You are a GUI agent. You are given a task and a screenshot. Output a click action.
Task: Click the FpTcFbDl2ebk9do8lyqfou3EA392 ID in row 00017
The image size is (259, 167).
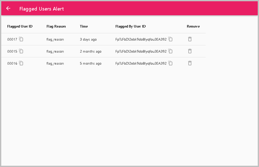tap(141, 40)
